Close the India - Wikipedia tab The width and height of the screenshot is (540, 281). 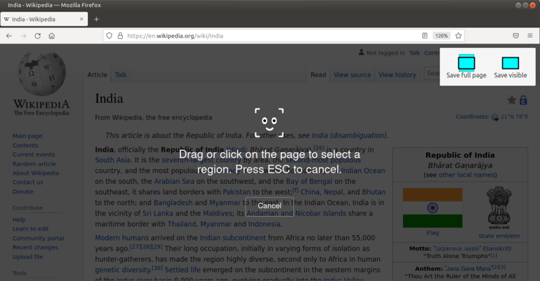click(x=82, y=20)
